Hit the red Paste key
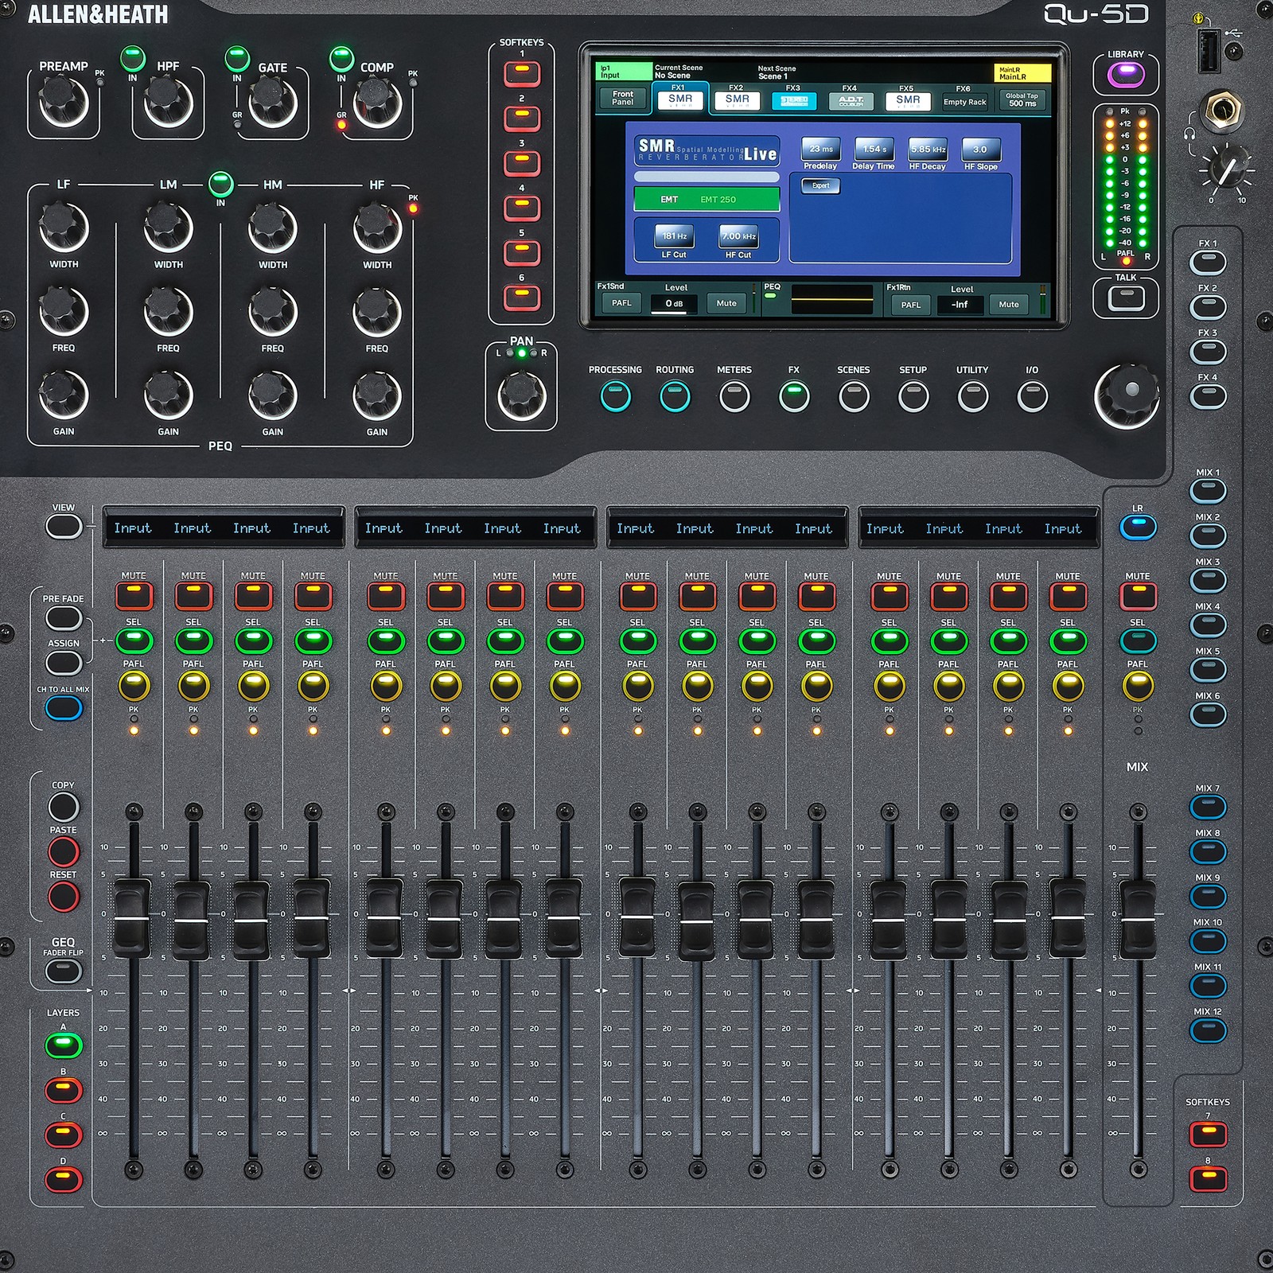 [x=64, y=851]
